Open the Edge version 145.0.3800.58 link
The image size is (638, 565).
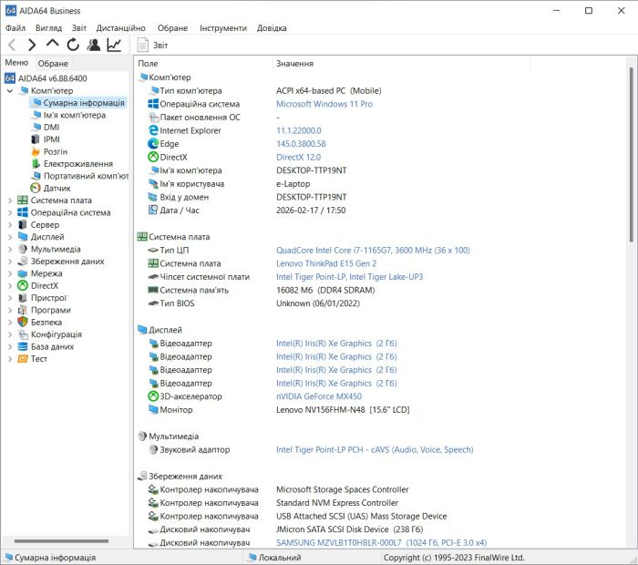301,144
